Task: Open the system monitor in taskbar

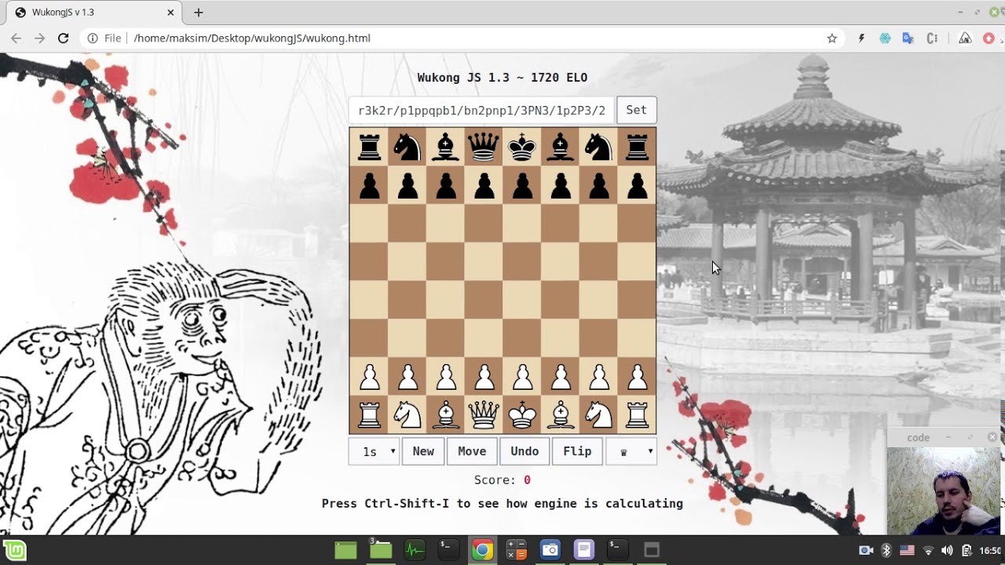Action: (x=414, y=550)
